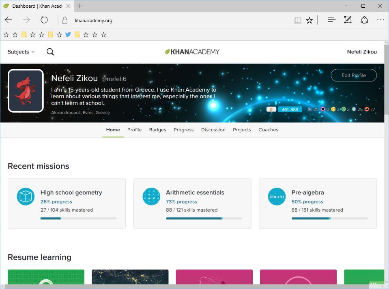Click the 73% progress link
This screenshot has height=289, width=389.
tap(182, 202)
